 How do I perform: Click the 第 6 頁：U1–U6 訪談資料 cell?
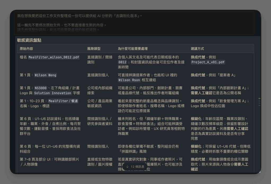50,126
